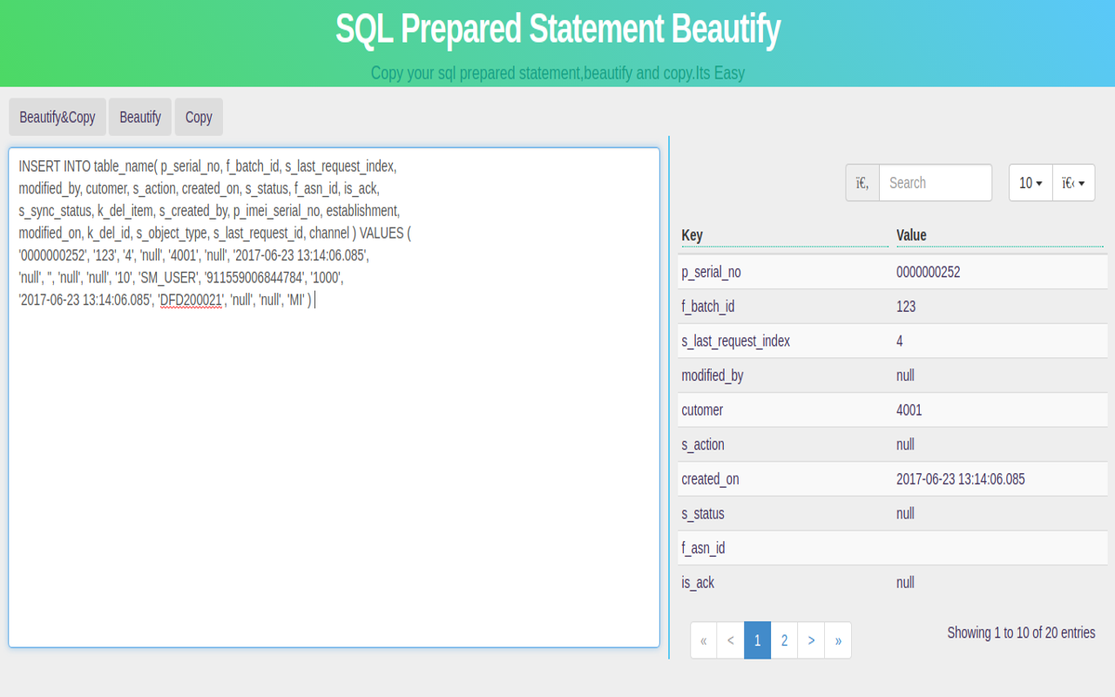This screenshot has height=697, width=1115.
Task: Click inside the Search input field
Action: point(935,182)
